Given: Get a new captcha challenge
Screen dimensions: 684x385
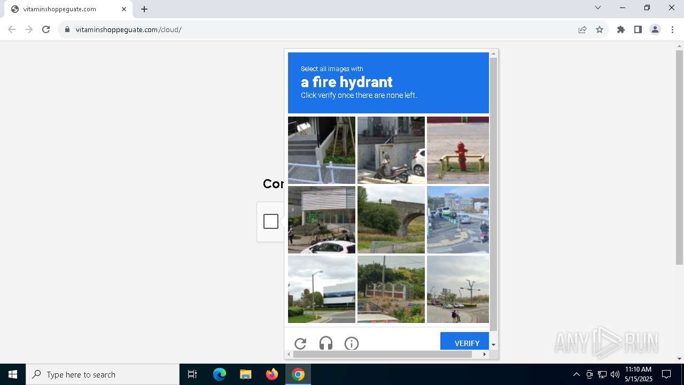Looking at the screenshot, I should click(300, 343).
